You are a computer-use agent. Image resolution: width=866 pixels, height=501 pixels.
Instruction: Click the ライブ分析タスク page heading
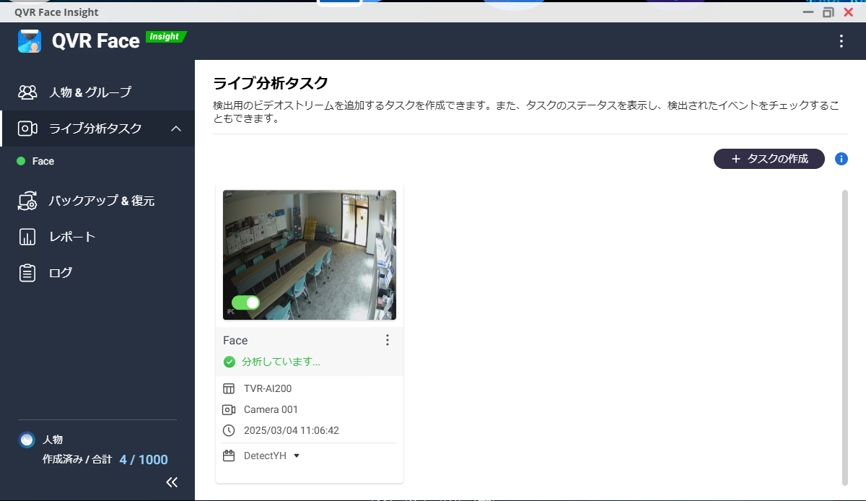[x=271, y=82]
